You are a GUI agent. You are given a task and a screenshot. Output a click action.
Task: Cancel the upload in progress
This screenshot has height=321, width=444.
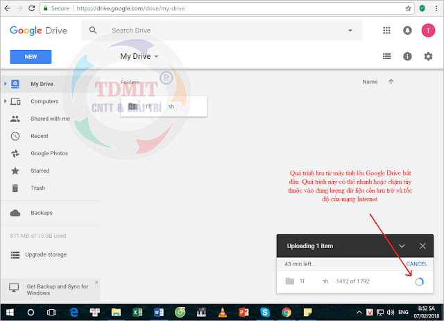click(416, 264)
